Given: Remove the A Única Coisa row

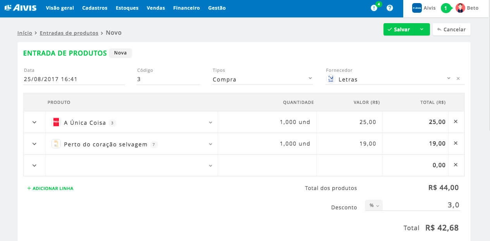Looking at the screenshot, I should [x=456, y=122].
